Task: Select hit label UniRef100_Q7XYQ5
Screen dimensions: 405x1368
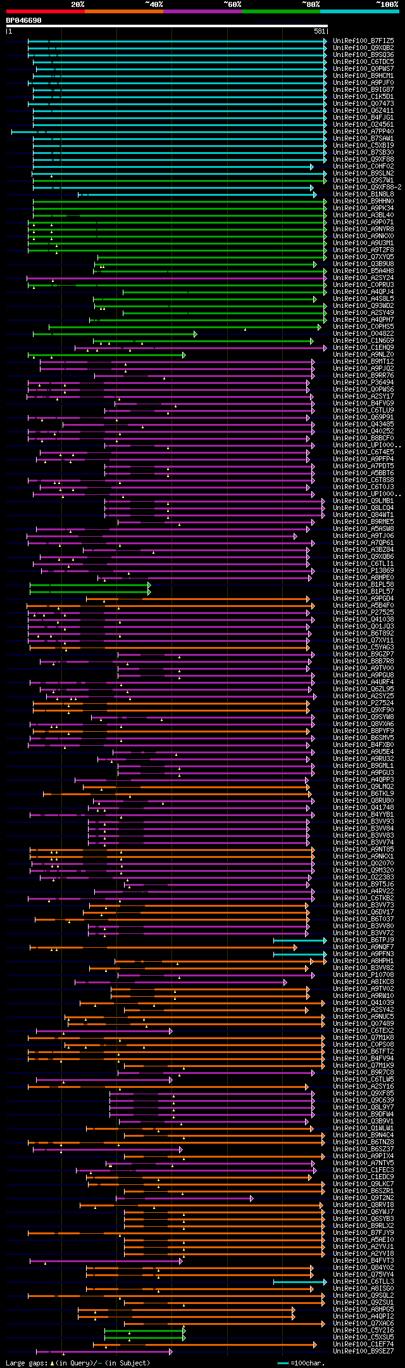Action: pos(363,257)
